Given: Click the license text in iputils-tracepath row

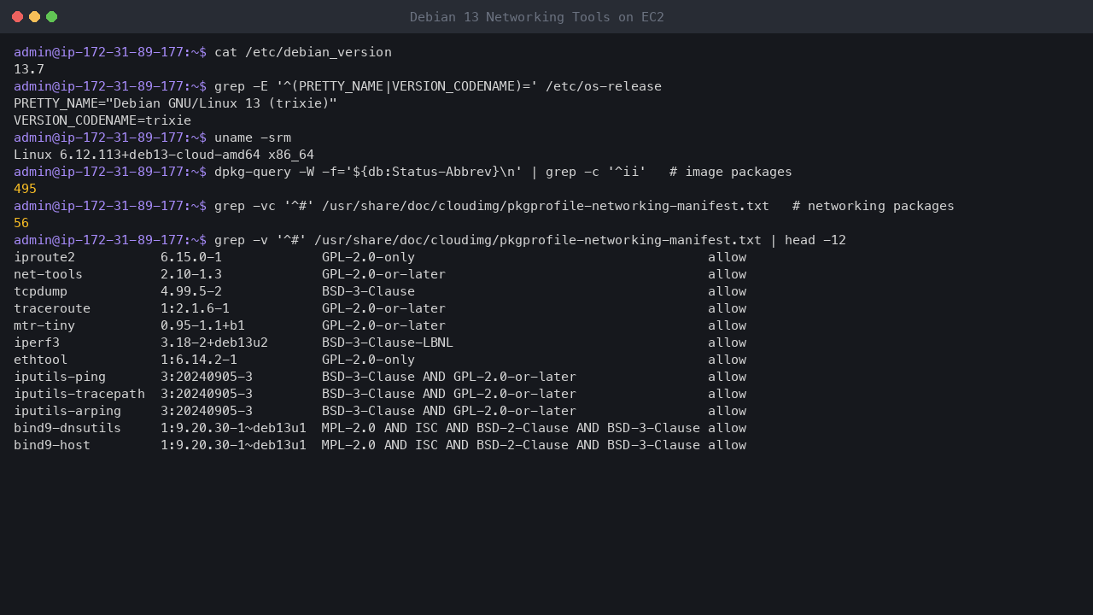Looking at the screenshot, I should [x=449, y=394].
